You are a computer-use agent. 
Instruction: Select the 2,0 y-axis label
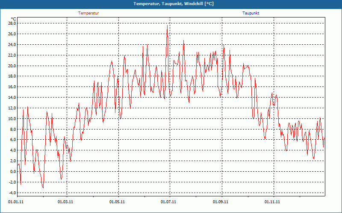13,161
